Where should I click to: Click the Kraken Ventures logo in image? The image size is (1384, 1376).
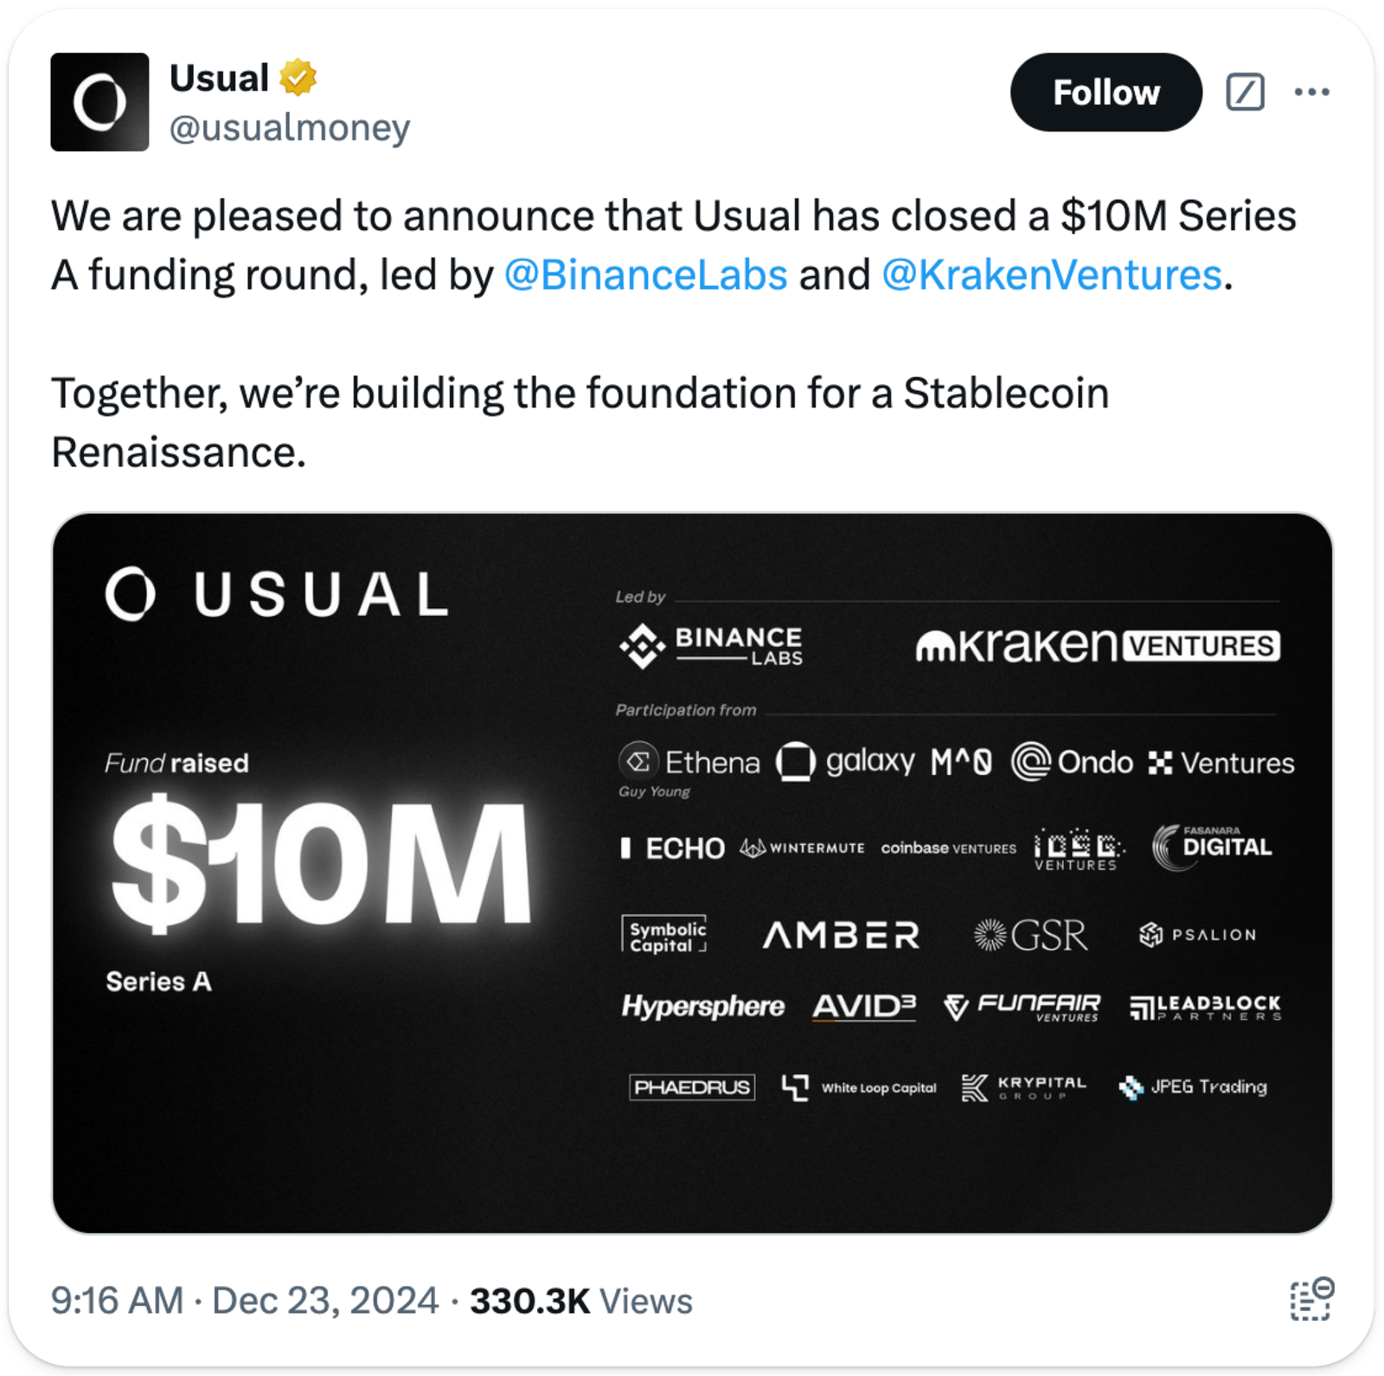coord(1098,645)
